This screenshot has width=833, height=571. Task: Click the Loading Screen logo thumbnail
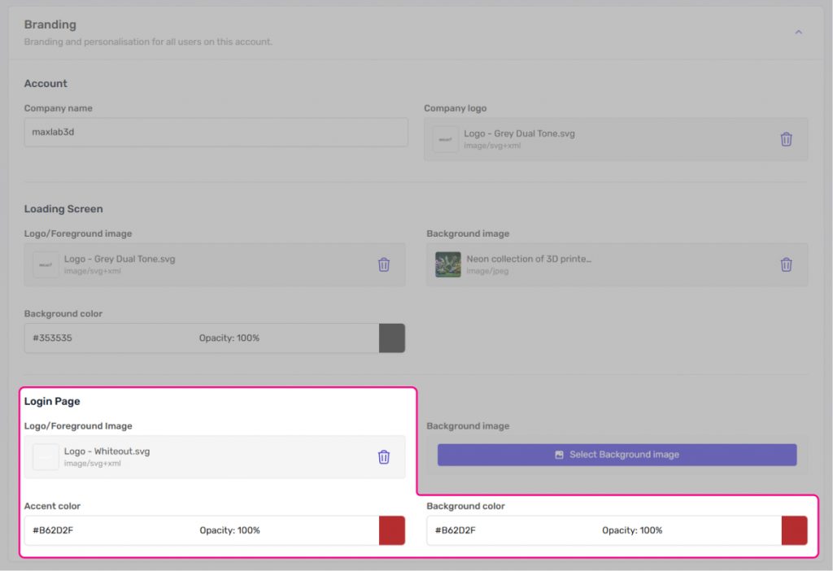tap(46, 264)
